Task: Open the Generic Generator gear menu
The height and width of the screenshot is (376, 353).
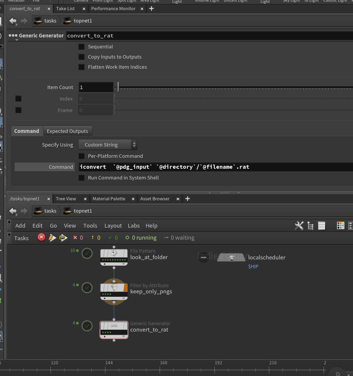Action: pos(13,36)
